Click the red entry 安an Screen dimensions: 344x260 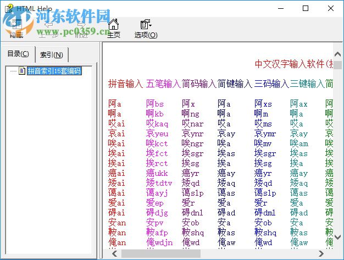[x=117, y=223]
